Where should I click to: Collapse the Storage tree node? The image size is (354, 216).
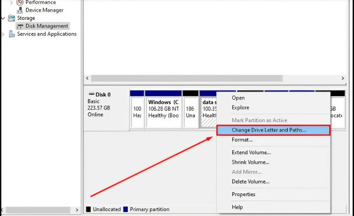(3, 18)
